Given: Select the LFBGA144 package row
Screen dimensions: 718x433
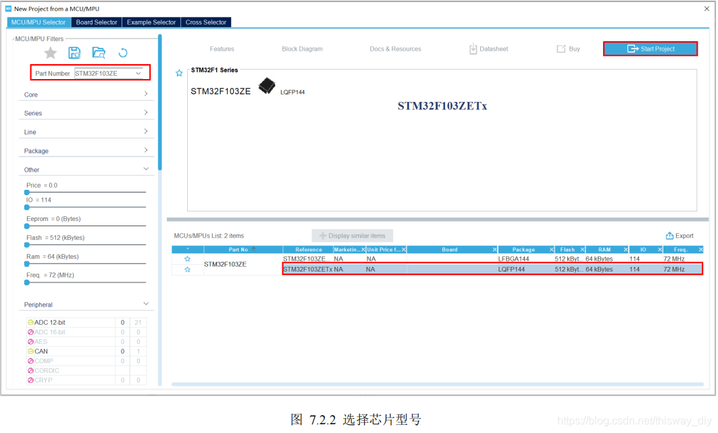Looking at the screenshot, I should coord(492,259).
